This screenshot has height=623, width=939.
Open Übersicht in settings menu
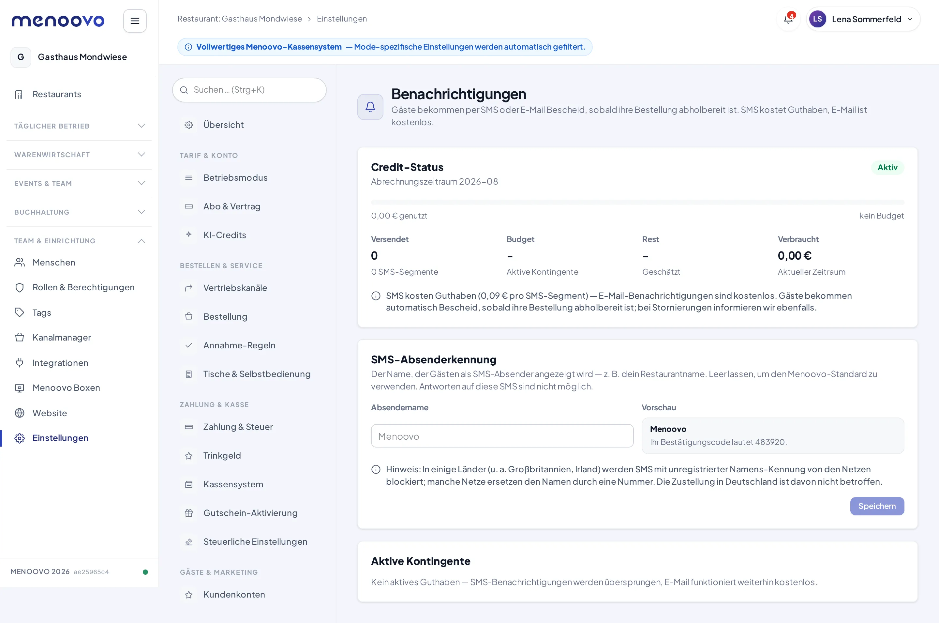[x=249, y=125]
